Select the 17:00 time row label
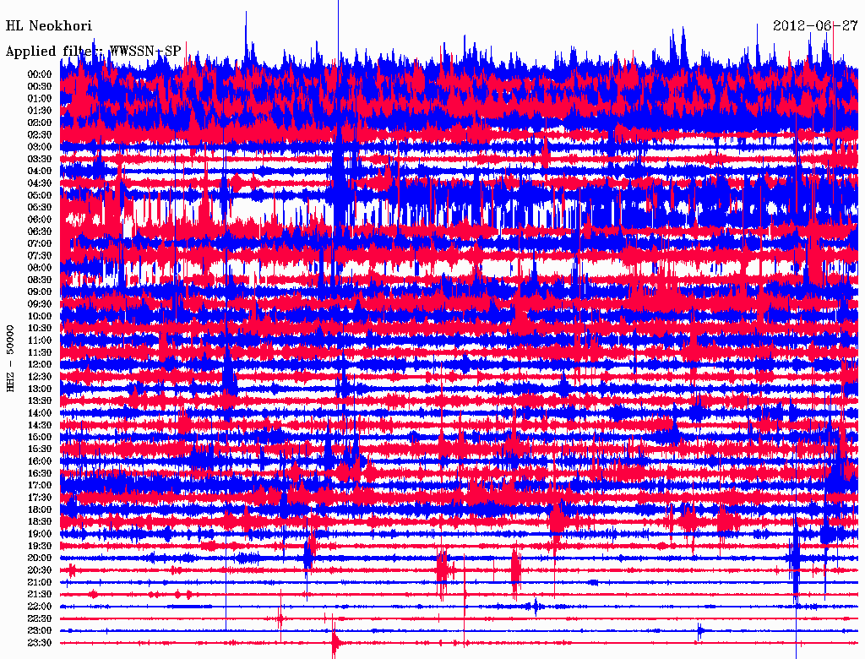 click(x=40, y=486)
